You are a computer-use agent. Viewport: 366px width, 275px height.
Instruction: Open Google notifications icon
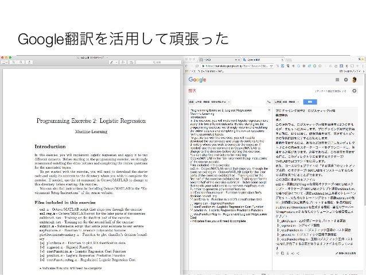tap(346, 80)
